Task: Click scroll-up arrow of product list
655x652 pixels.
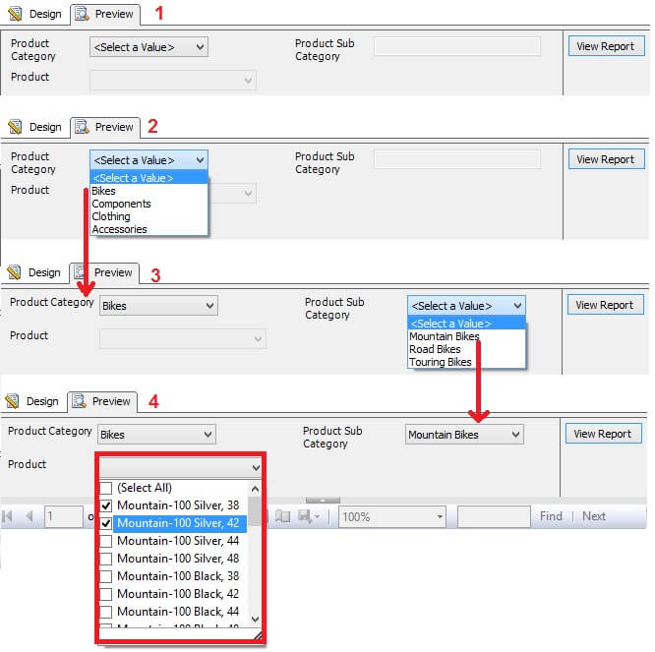Action: click(255, 489)
